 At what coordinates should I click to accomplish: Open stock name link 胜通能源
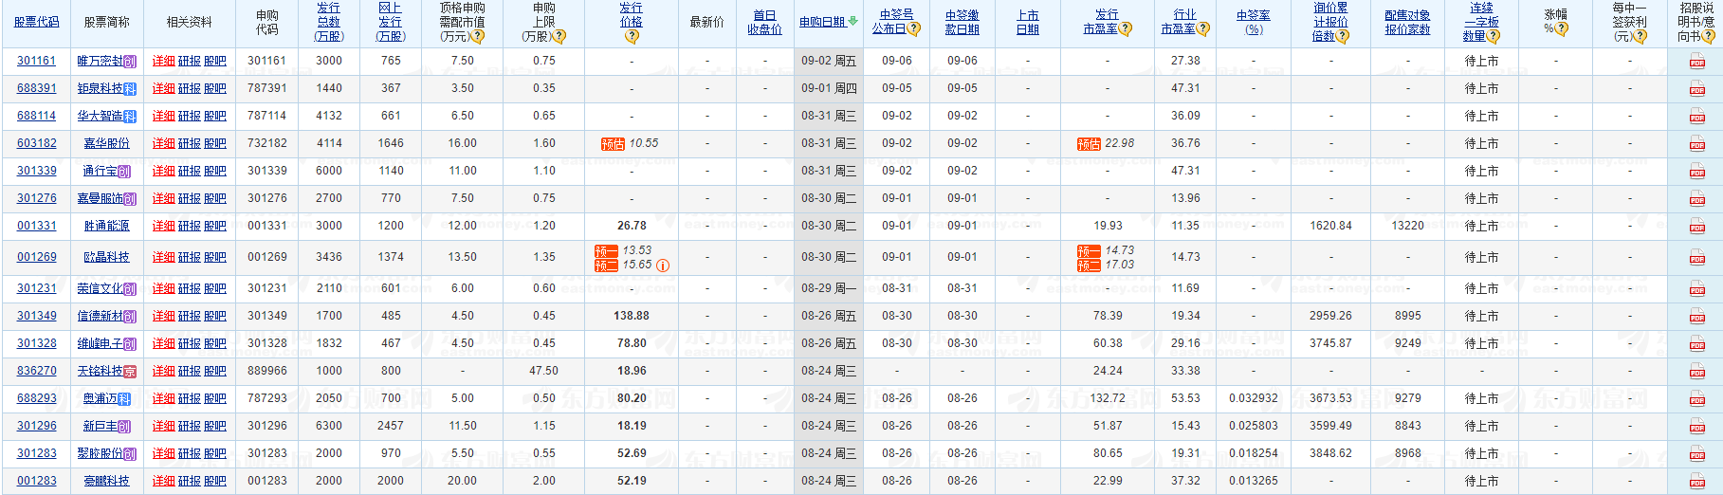click(x=106, y=226)
